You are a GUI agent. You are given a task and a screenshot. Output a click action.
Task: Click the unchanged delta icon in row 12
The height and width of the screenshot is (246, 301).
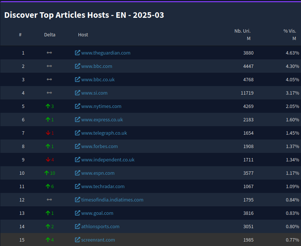[x=49, y=200]
